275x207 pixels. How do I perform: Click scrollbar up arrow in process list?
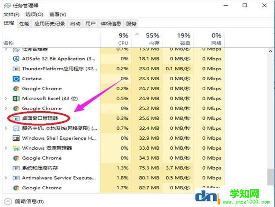270,51
